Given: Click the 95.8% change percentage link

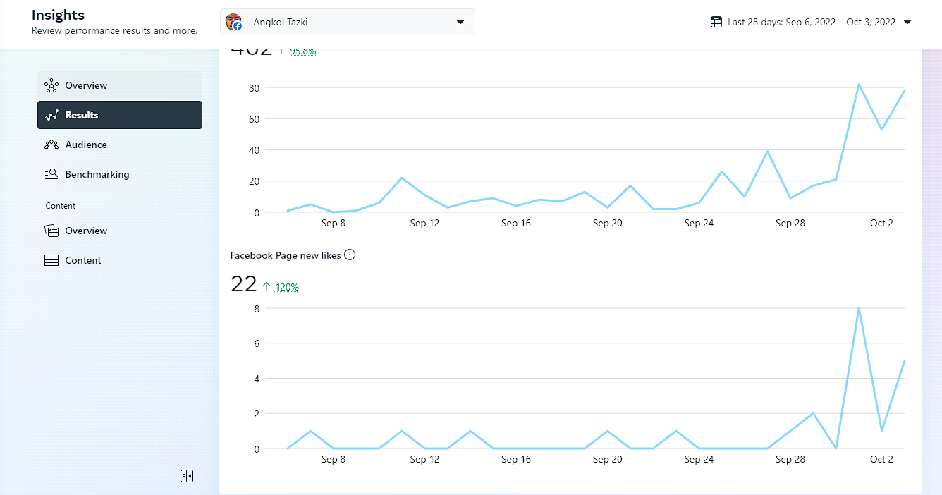Looking at the screenshot, I should point(302,51).
